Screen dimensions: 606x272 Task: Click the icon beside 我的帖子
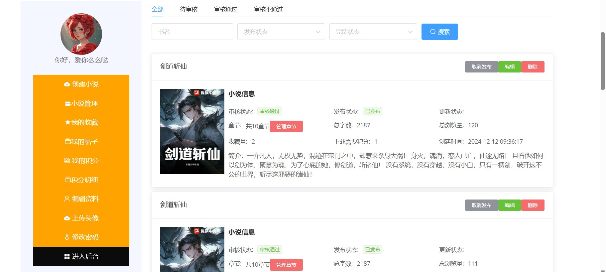[68, 142]
